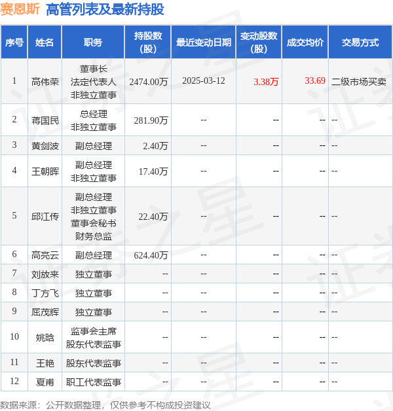Viewport: 393px width, 411px height.
Task: Click the 法定代表人 position text
Action: [x=94, y=82]
